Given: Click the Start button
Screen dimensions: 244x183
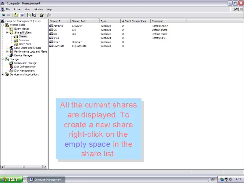Looking at the screenshot, I should coord(10,180).
